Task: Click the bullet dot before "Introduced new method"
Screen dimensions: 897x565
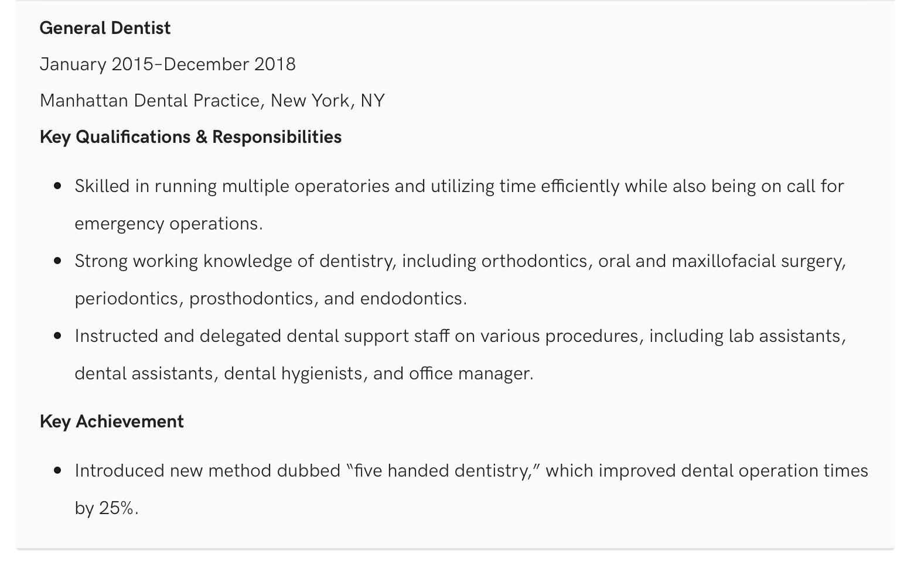Action: [57, 471]
